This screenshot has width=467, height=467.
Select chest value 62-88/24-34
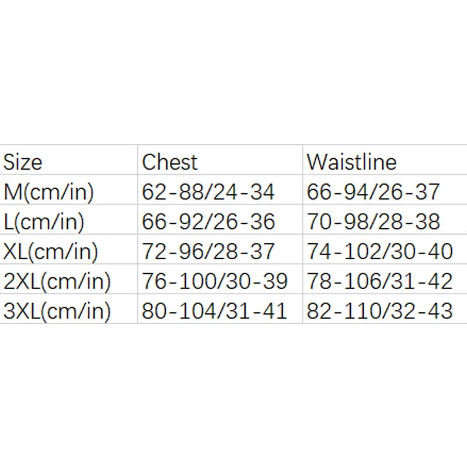[208, 191]
